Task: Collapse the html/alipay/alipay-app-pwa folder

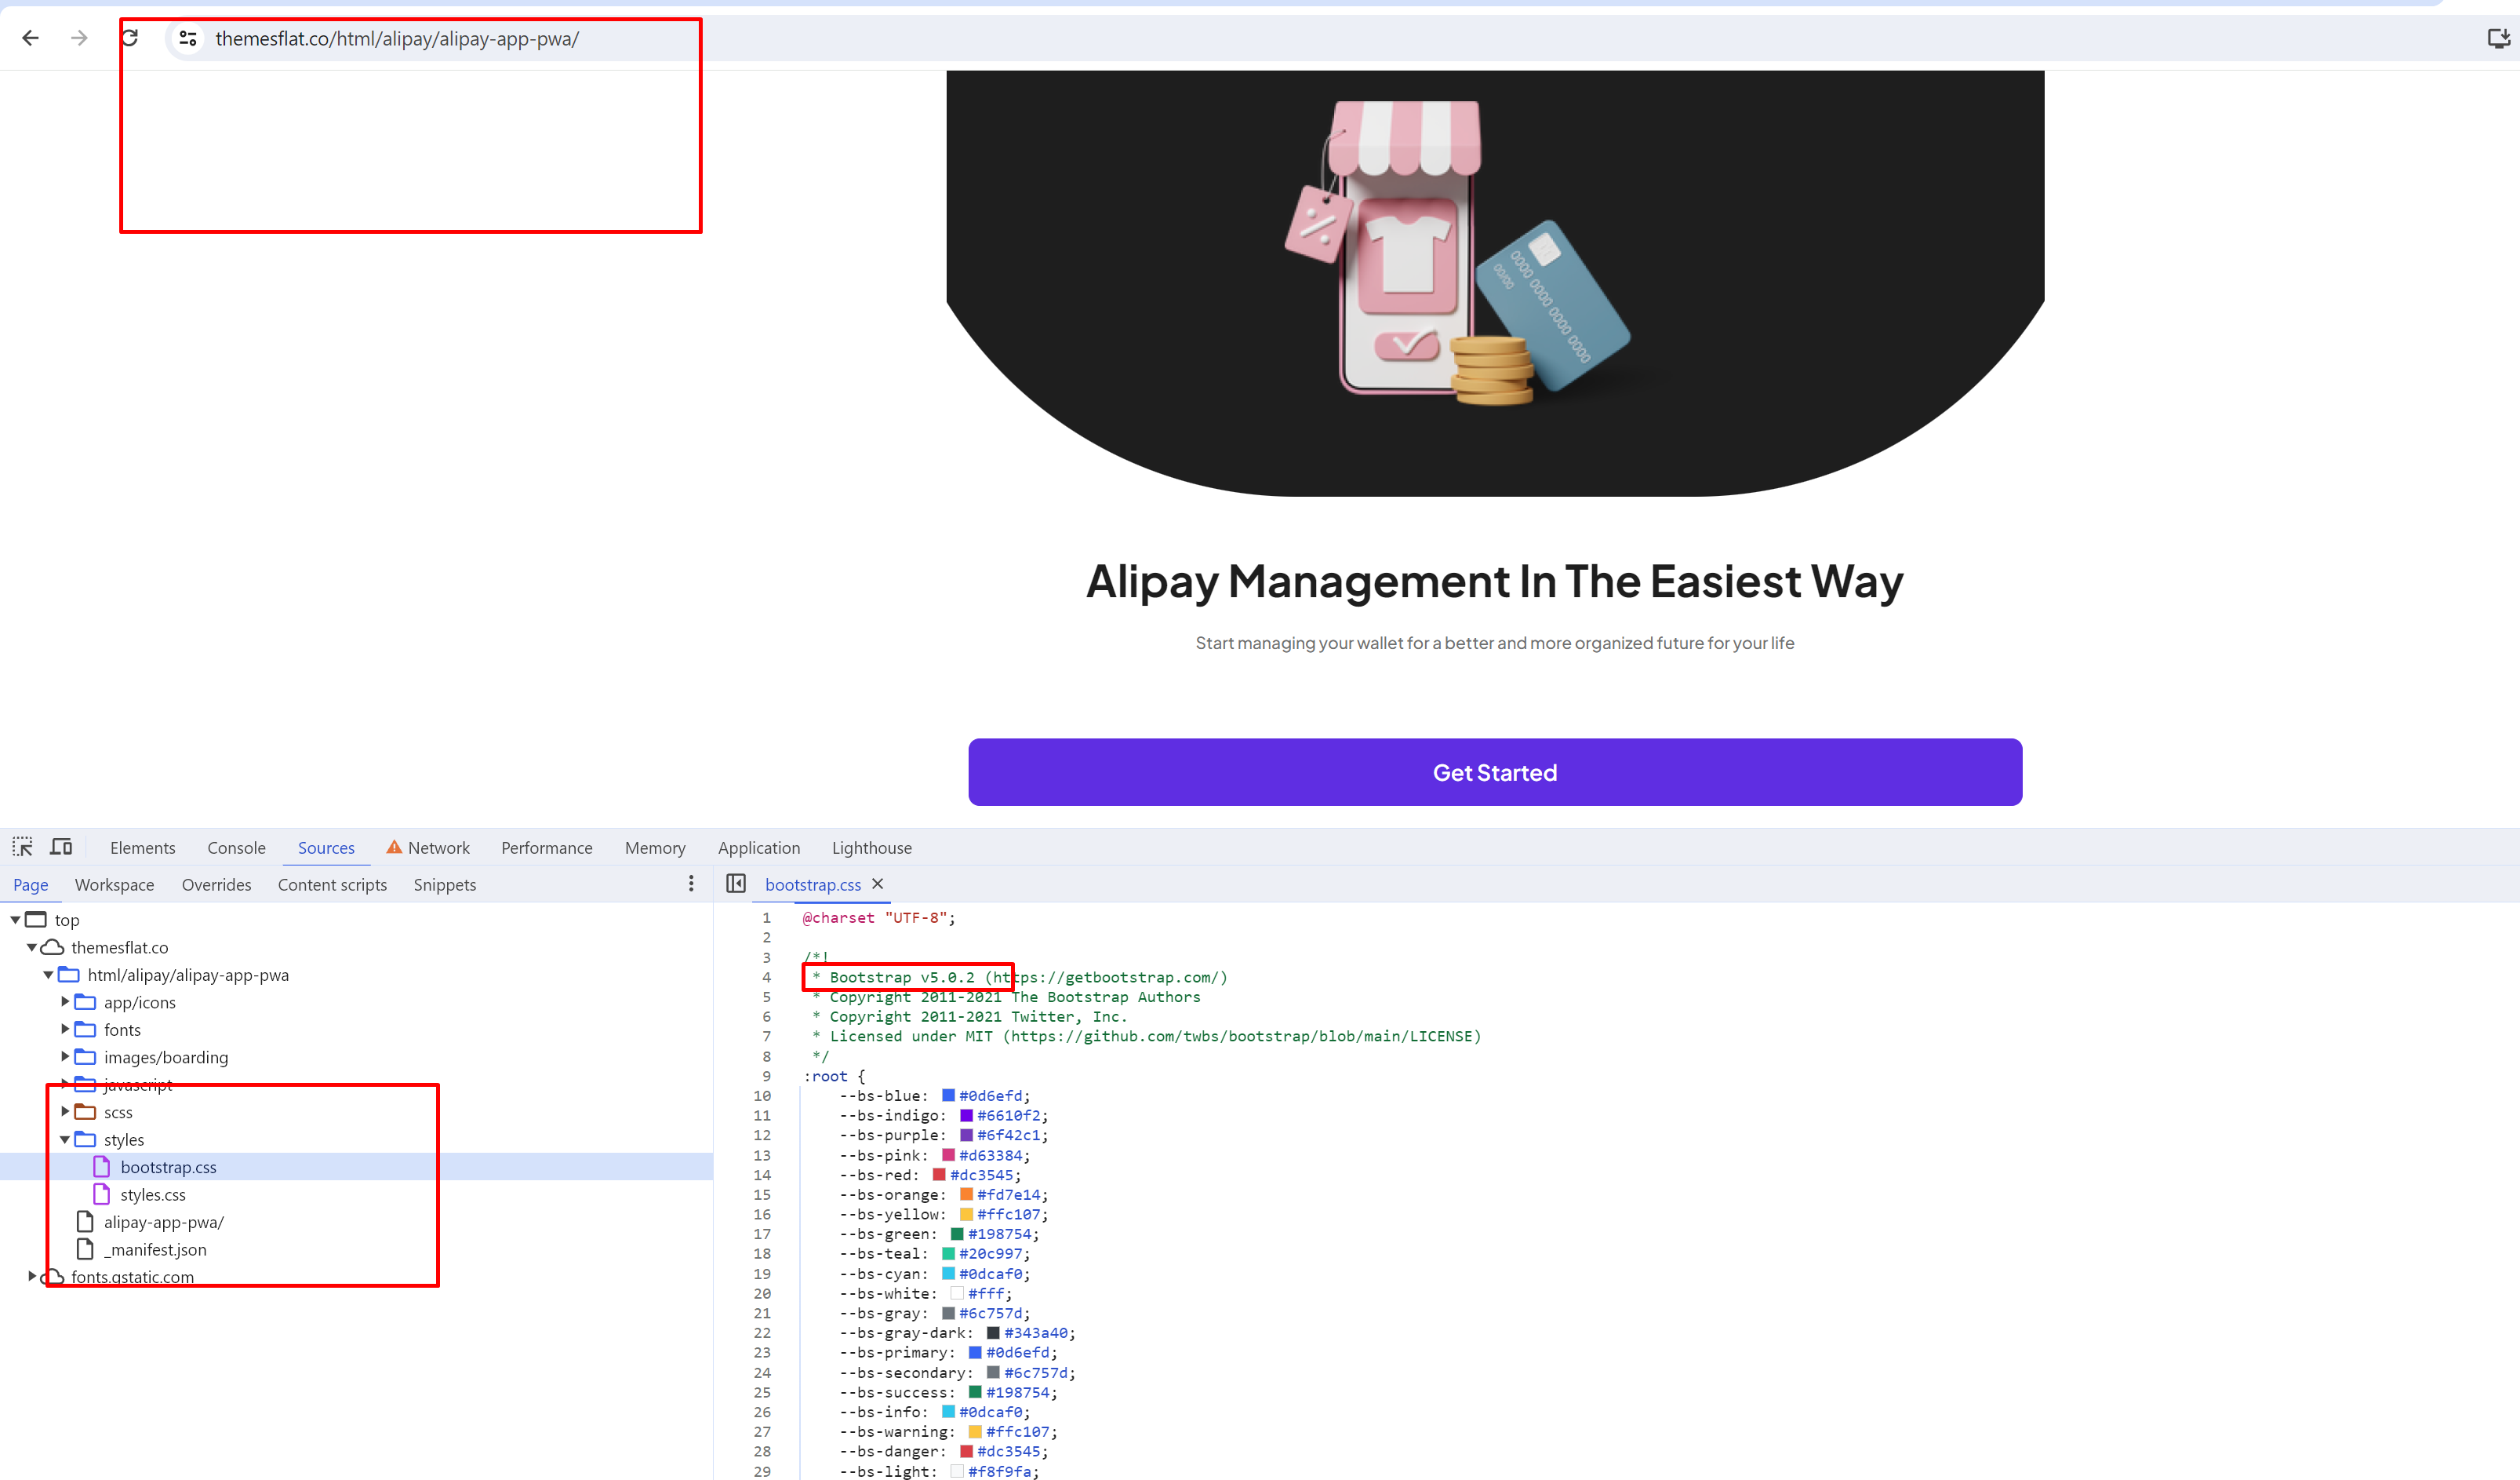Action: (48, 974)
